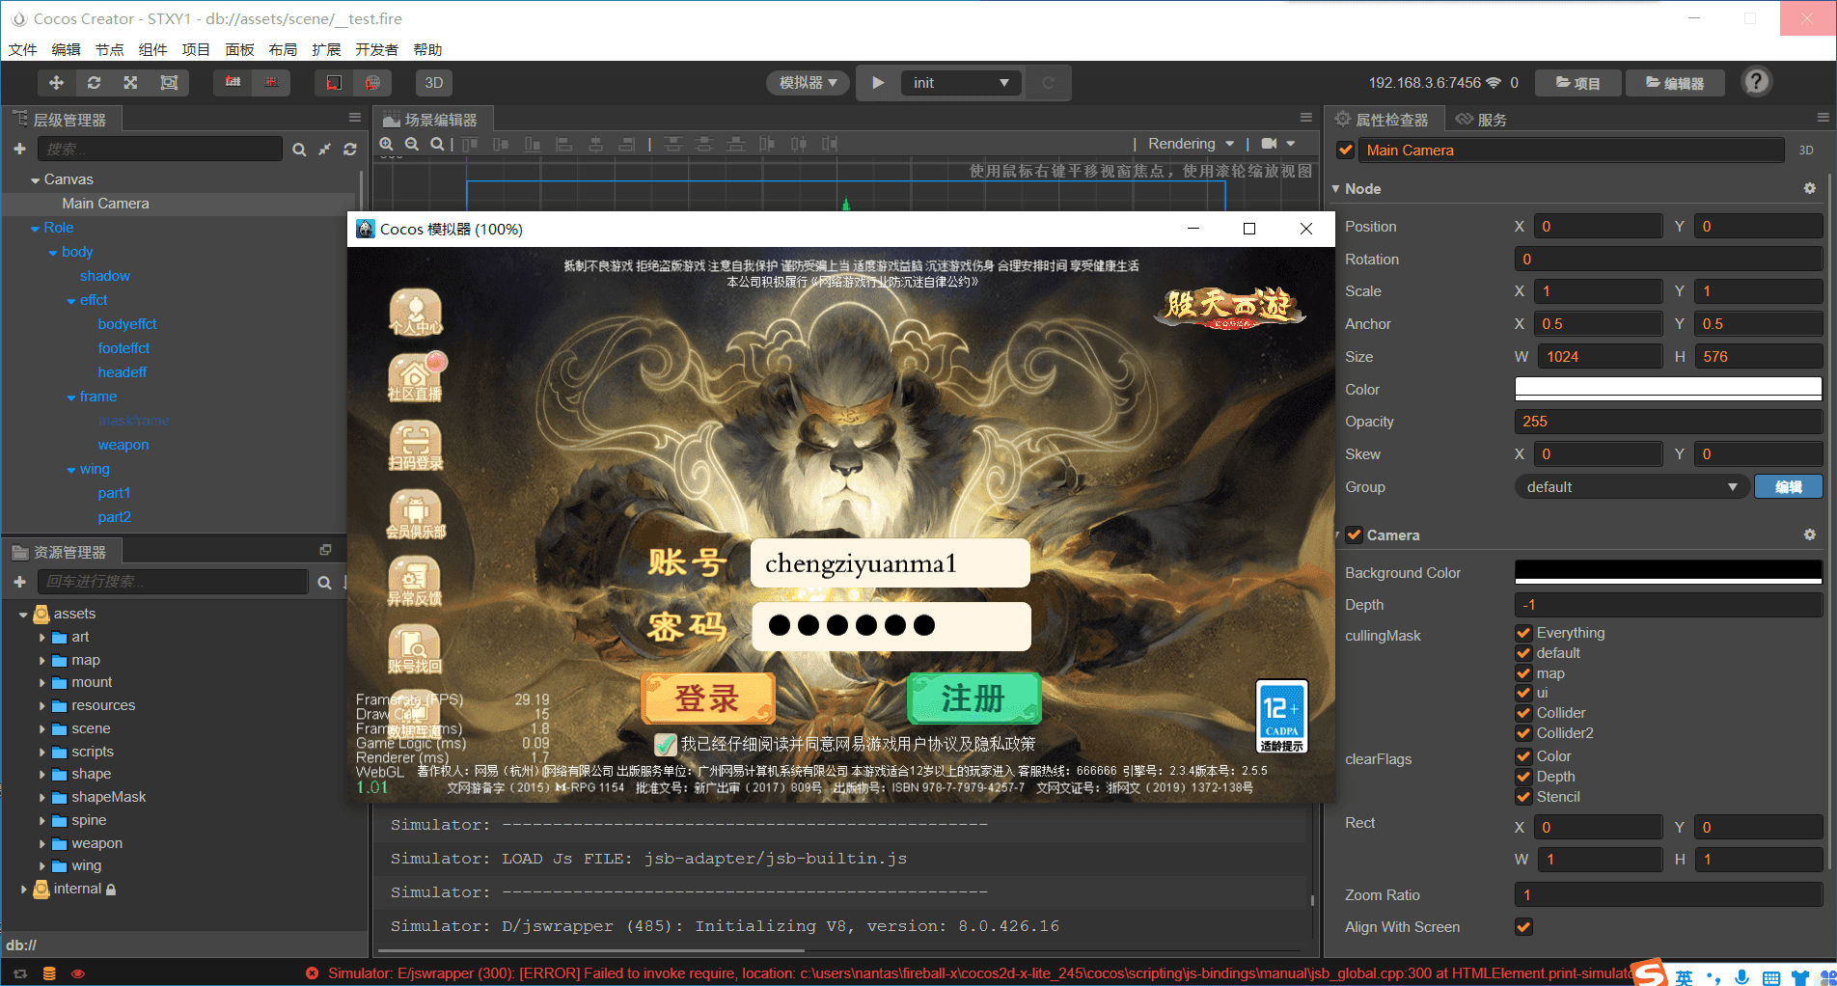Open Node component gear settings
This screenshot has height=986, width=1837.
[x=1810, y=189]
